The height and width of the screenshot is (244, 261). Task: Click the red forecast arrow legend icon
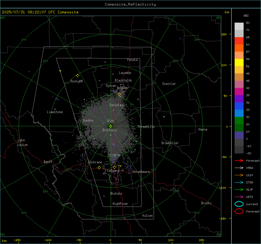tap(239, 160)
